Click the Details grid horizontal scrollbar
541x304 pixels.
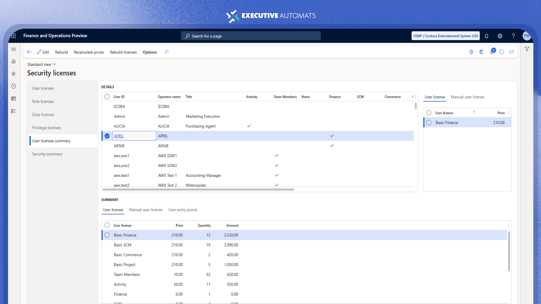pos(198,189)
